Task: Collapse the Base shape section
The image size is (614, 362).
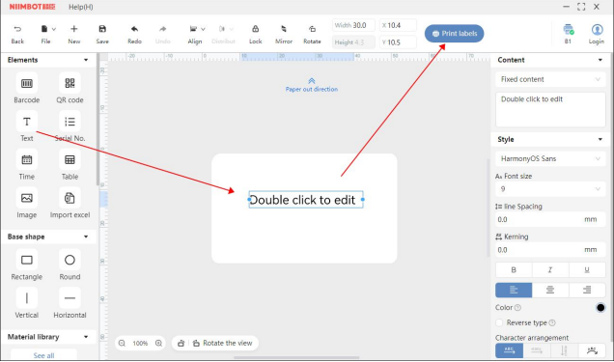Action: coord(86,237)
